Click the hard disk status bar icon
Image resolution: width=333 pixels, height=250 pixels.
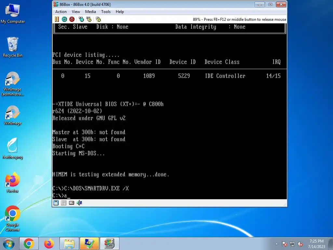pos(72,203)
